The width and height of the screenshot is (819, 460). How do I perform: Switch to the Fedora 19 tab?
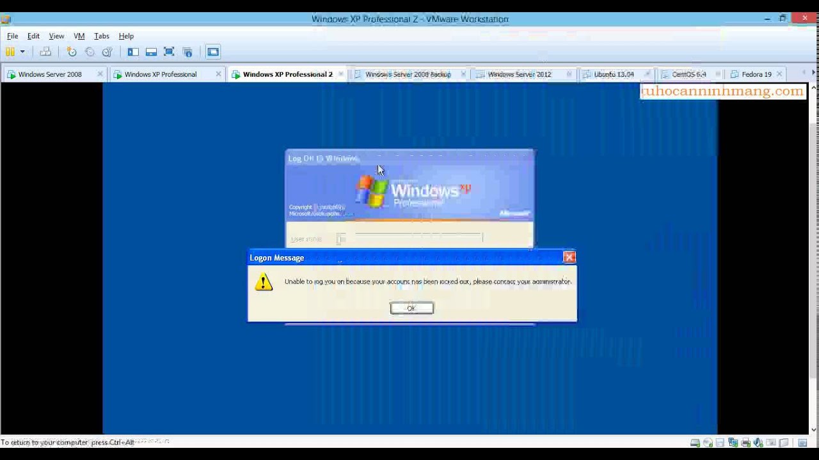click(x=756, y=74)
